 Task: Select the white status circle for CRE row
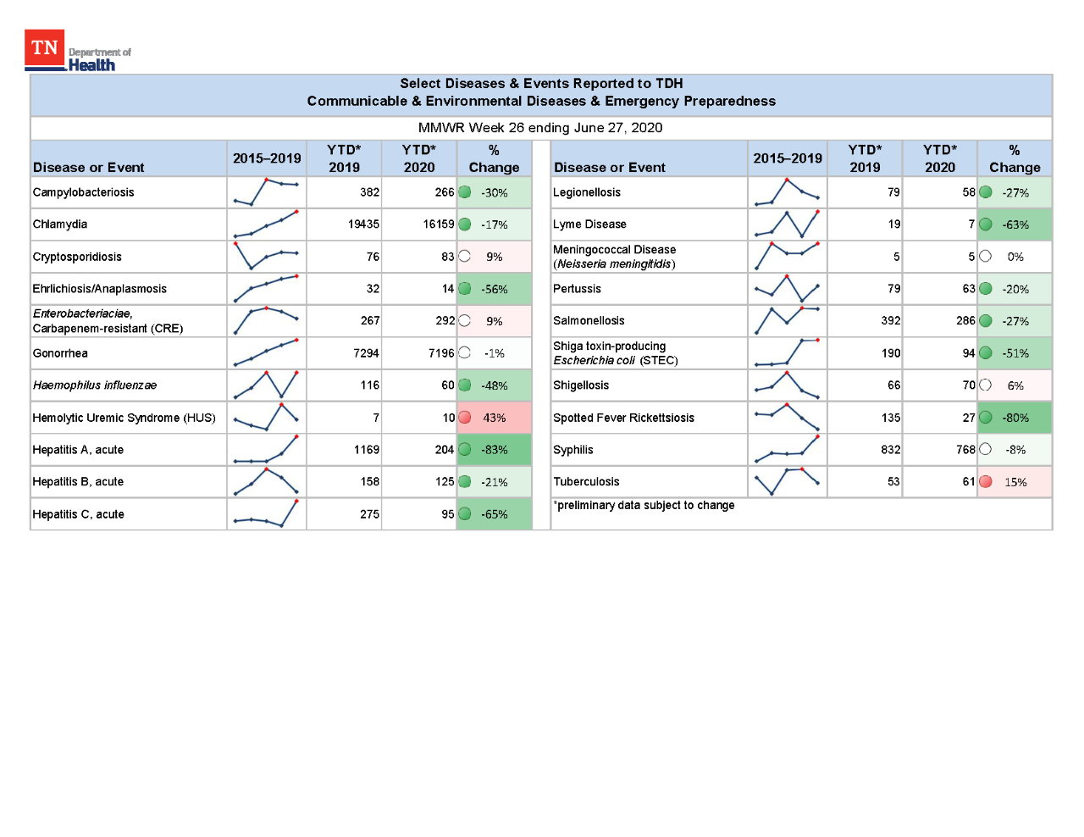[465, 321]
